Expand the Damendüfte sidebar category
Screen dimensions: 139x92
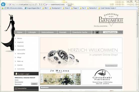tap(21, 50)
